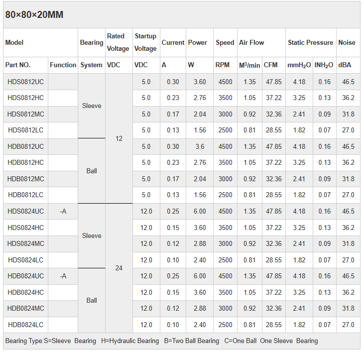363x352 pixels.
Task: Select the 12 VDC rated voltage cell
Action: (x=119, y=138)
